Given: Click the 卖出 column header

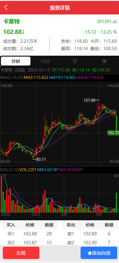Looking at the screenshot, I should 71,225.
